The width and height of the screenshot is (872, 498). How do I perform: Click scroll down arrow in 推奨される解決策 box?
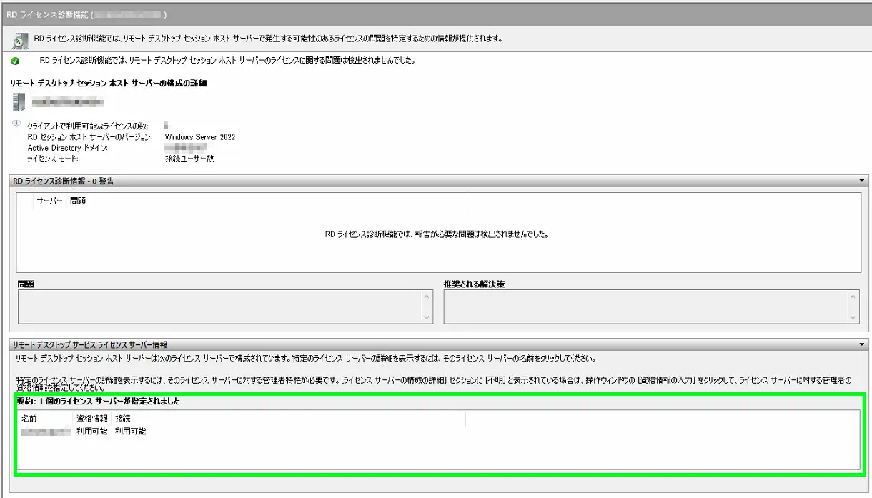click(x=853, y=317)
